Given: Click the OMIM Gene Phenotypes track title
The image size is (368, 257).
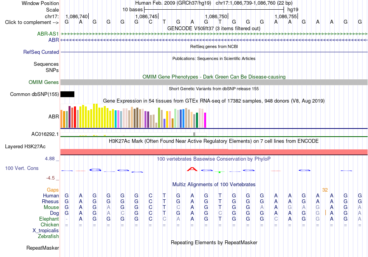Looking at the screenshot, I should tap(214, 77).
